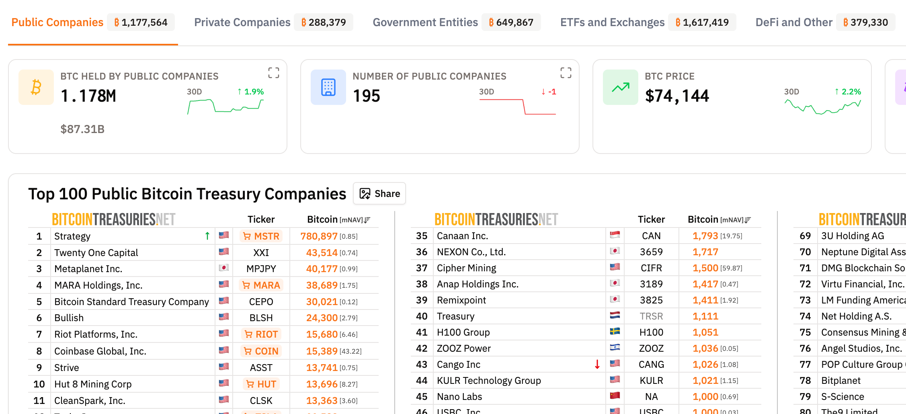Open the RIOT ticker buy link

(261, 334)
